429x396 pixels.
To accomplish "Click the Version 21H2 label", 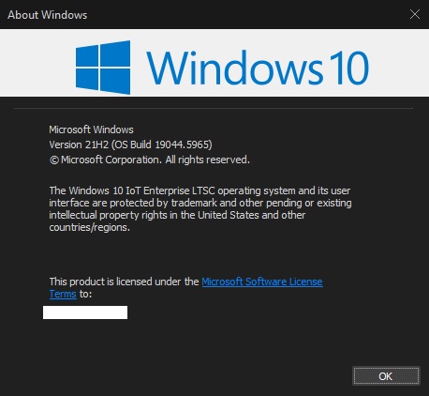I will tap(79, 145).
